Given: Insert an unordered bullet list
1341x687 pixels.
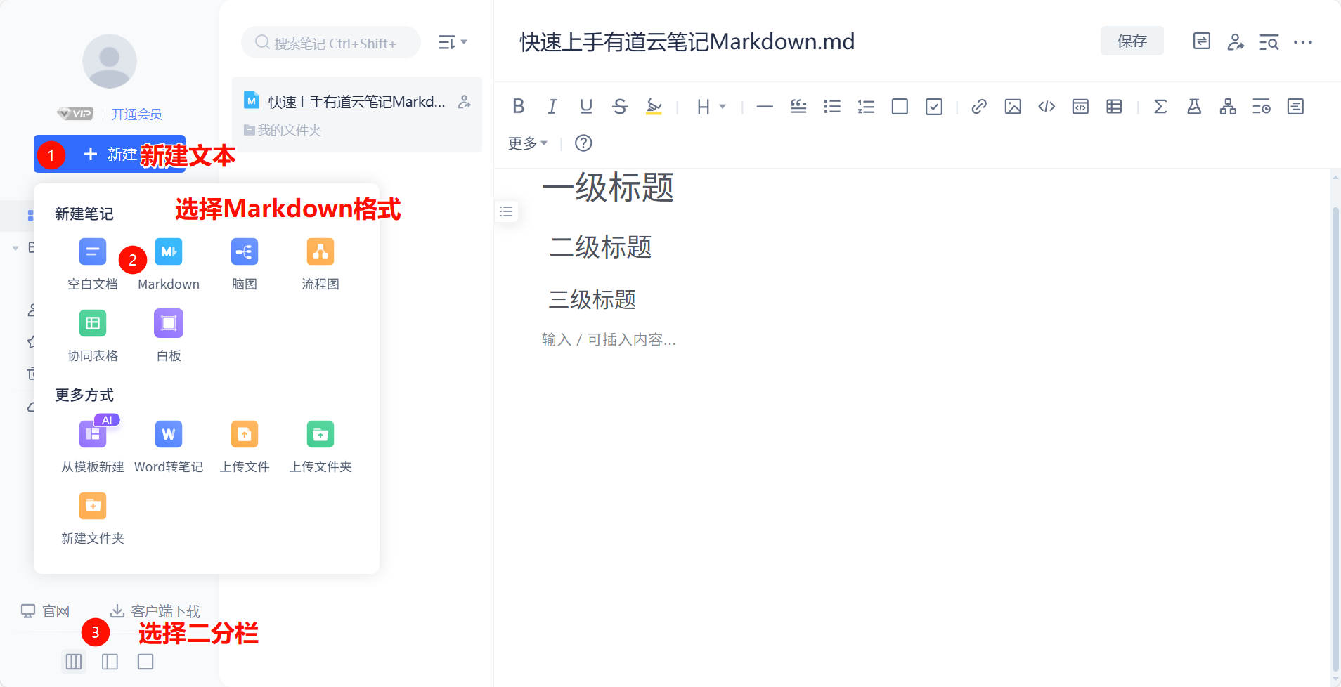Looking at the screenshot, I should [x=832, y=106].
